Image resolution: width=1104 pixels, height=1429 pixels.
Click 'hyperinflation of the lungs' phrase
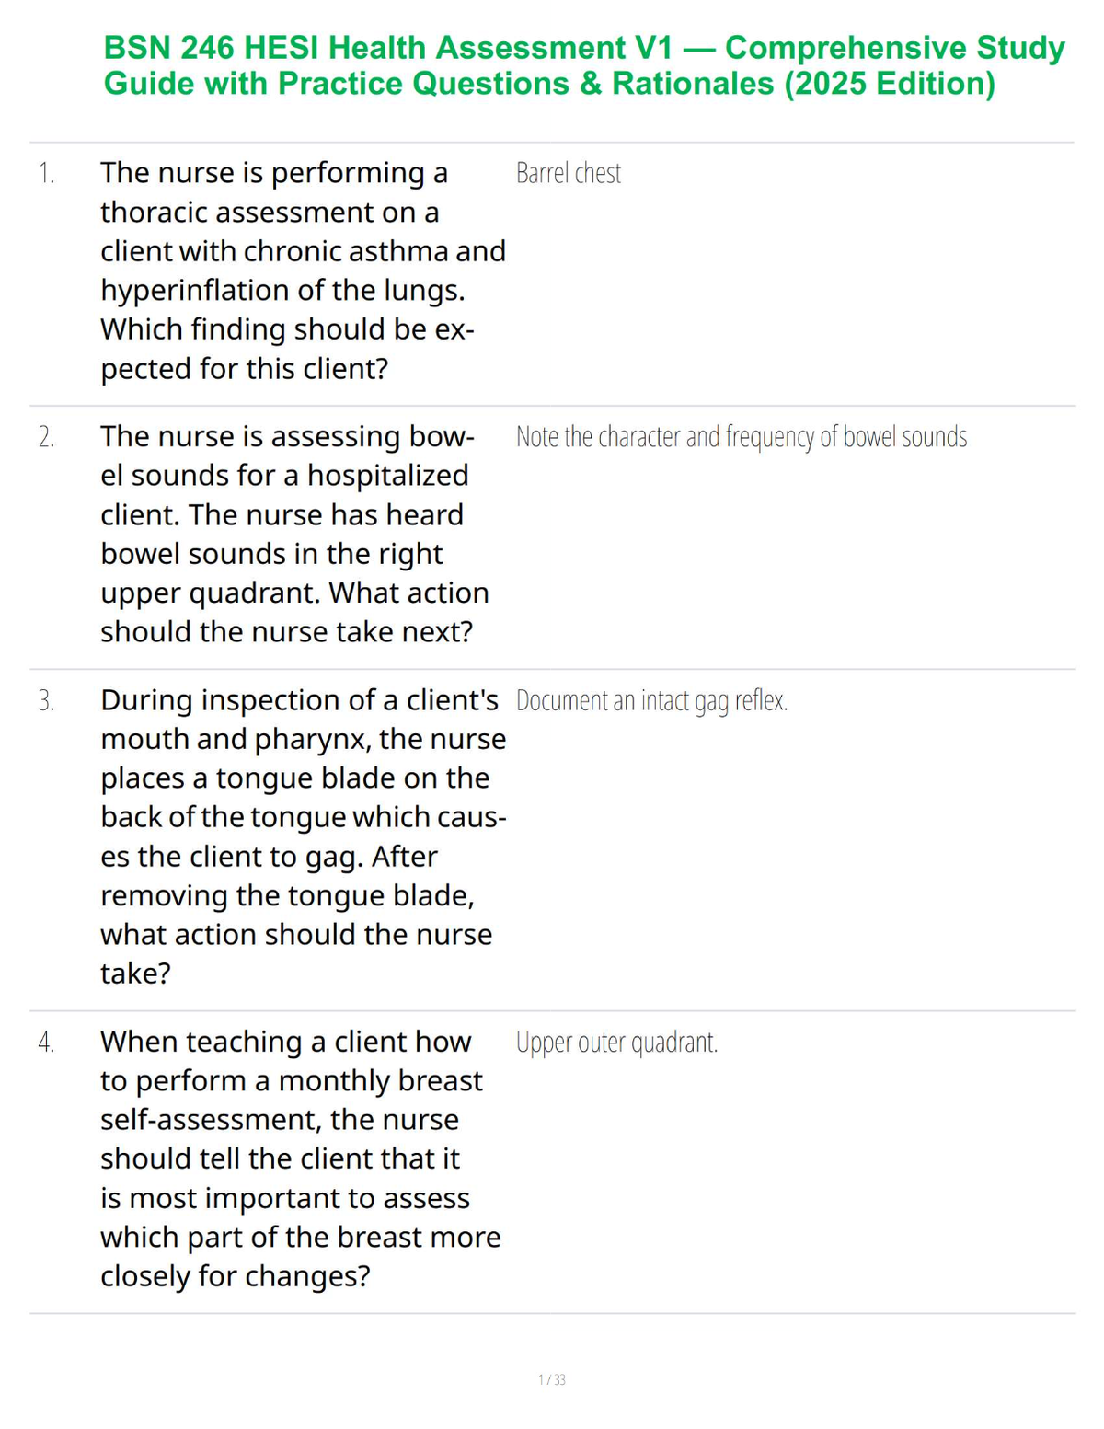pyautogui.click(x=282, y=291)
